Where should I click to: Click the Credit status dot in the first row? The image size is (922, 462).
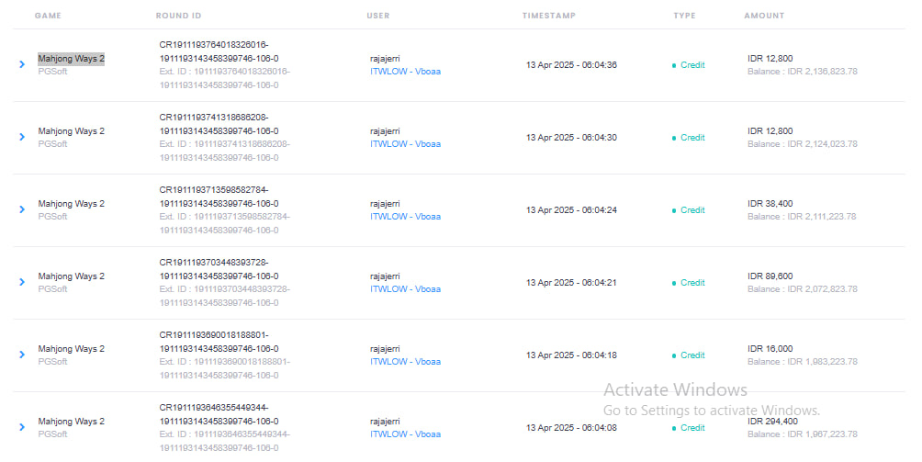tap(674, 66)
